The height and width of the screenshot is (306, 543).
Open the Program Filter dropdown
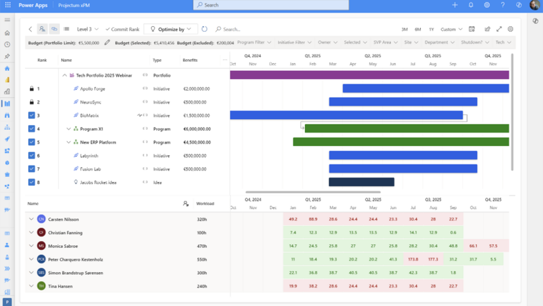click(254, 43)
